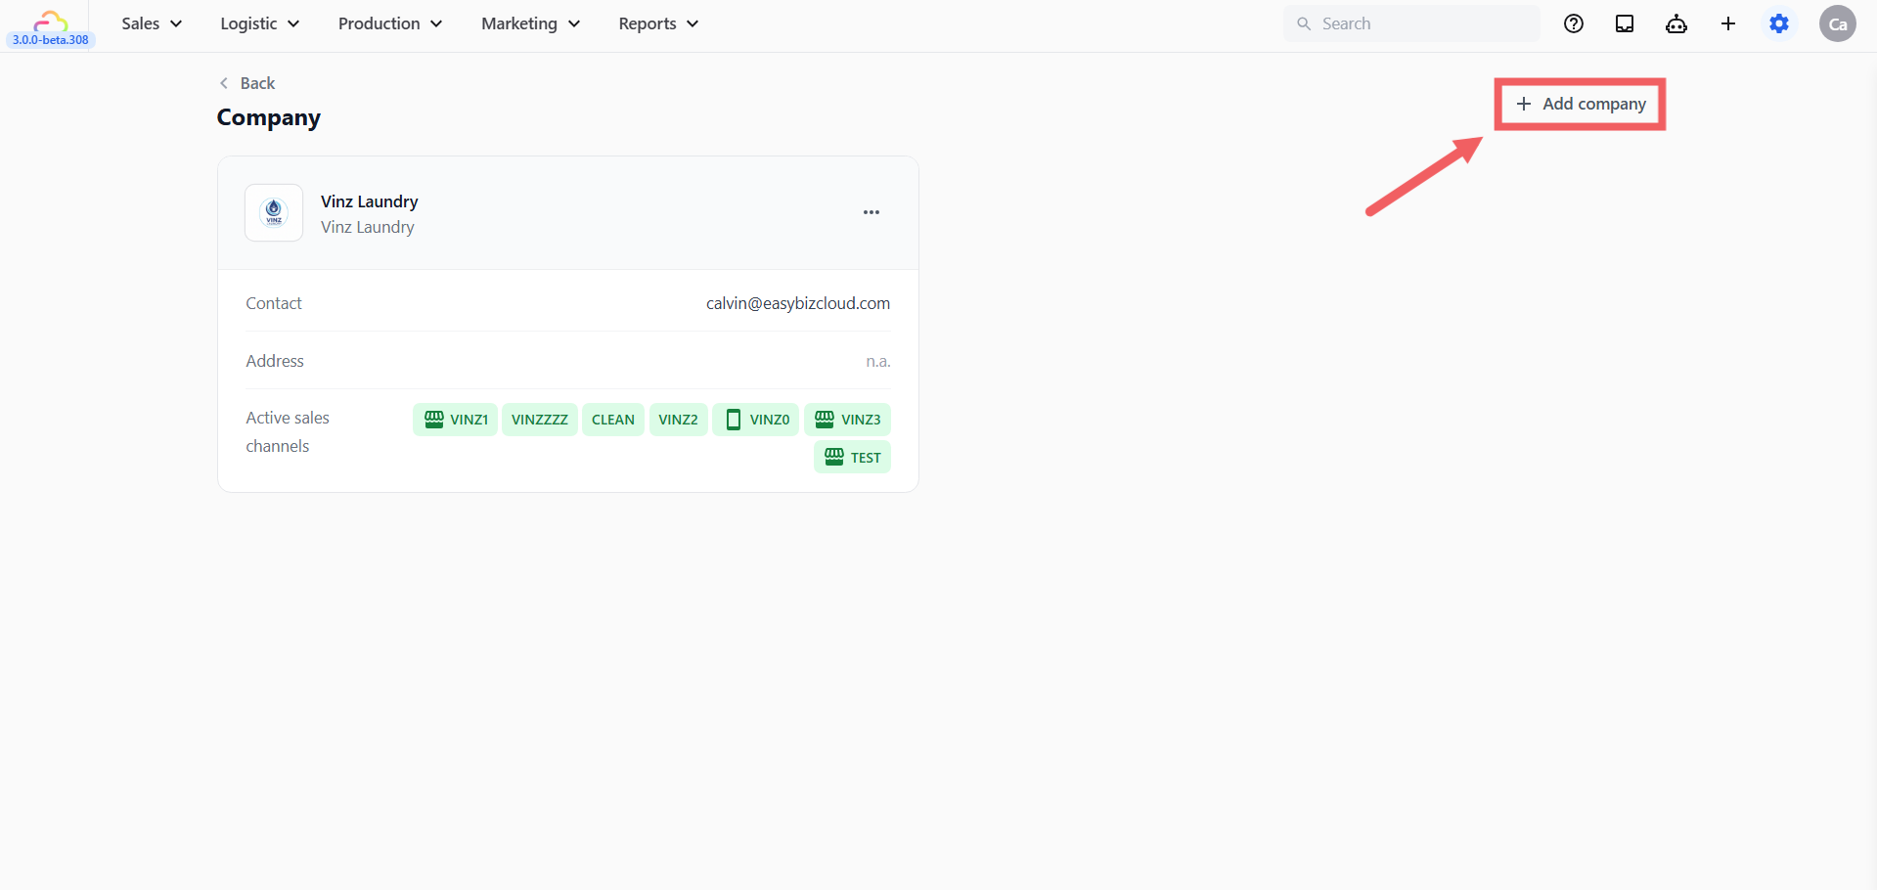
Task: Select the VINZ2 sales channel tag
Action: pos(679,419)
